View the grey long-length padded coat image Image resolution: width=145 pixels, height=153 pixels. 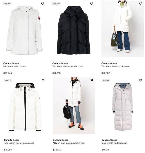tap(123, 107)
